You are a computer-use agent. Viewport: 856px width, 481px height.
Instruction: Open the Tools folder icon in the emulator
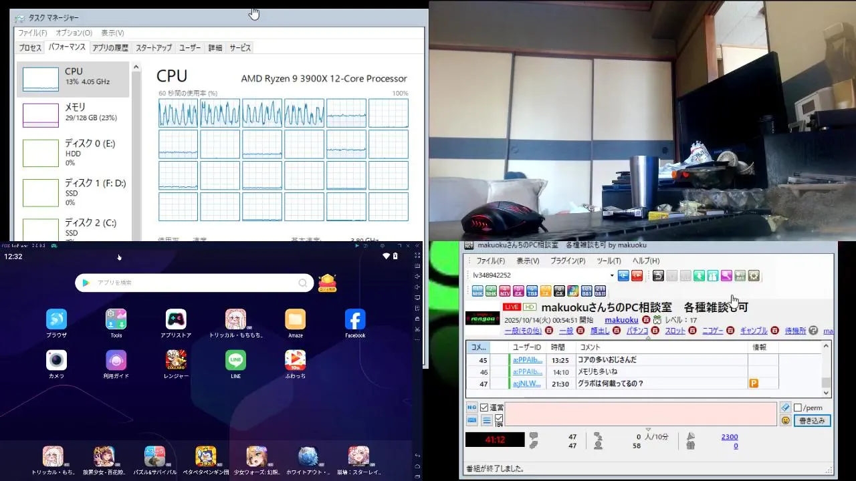coord(116,319)
